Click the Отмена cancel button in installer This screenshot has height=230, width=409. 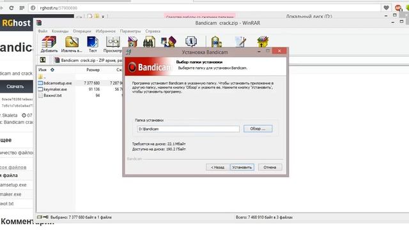point(270,167)
